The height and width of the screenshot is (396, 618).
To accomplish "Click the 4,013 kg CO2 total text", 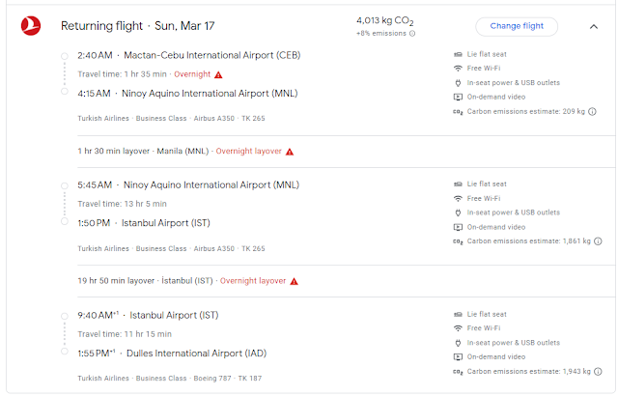I will [393, 19].
